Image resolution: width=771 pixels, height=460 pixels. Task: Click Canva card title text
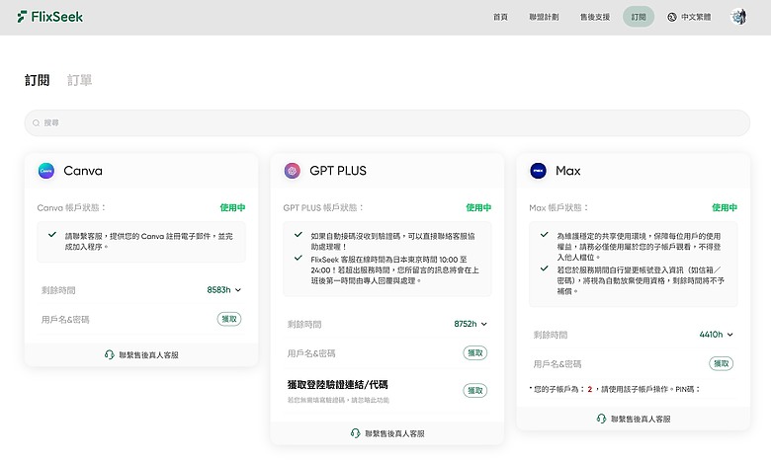pos(83,171)
